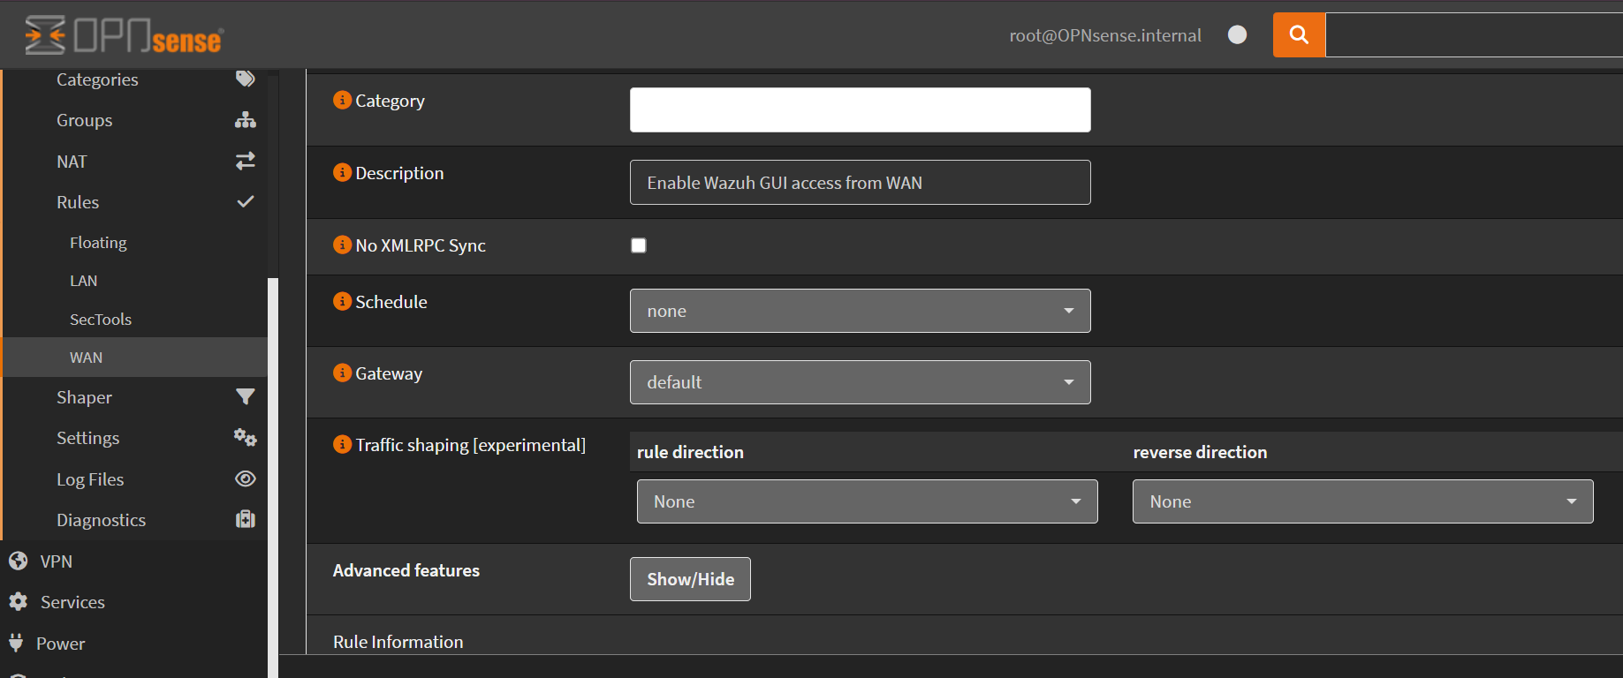Click into the Description text field
The height and width of the screenshot is (678, 1623).
coord(860,183)
